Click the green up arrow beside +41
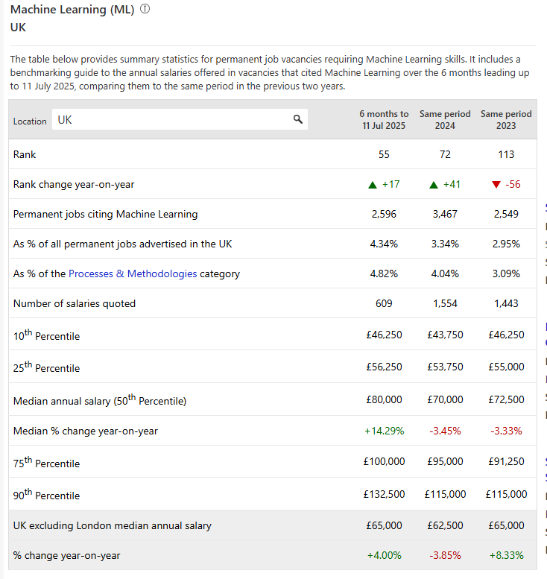This screenshot has height=579, width=547. pos(434,185)
